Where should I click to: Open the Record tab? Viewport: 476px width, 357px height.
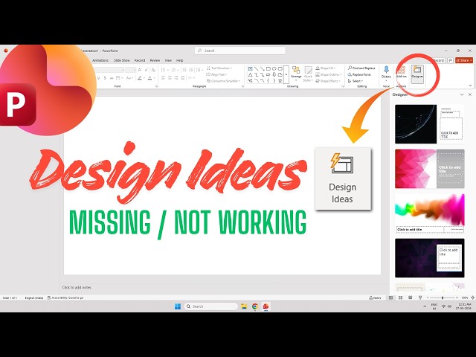click(x=140, y=60)
